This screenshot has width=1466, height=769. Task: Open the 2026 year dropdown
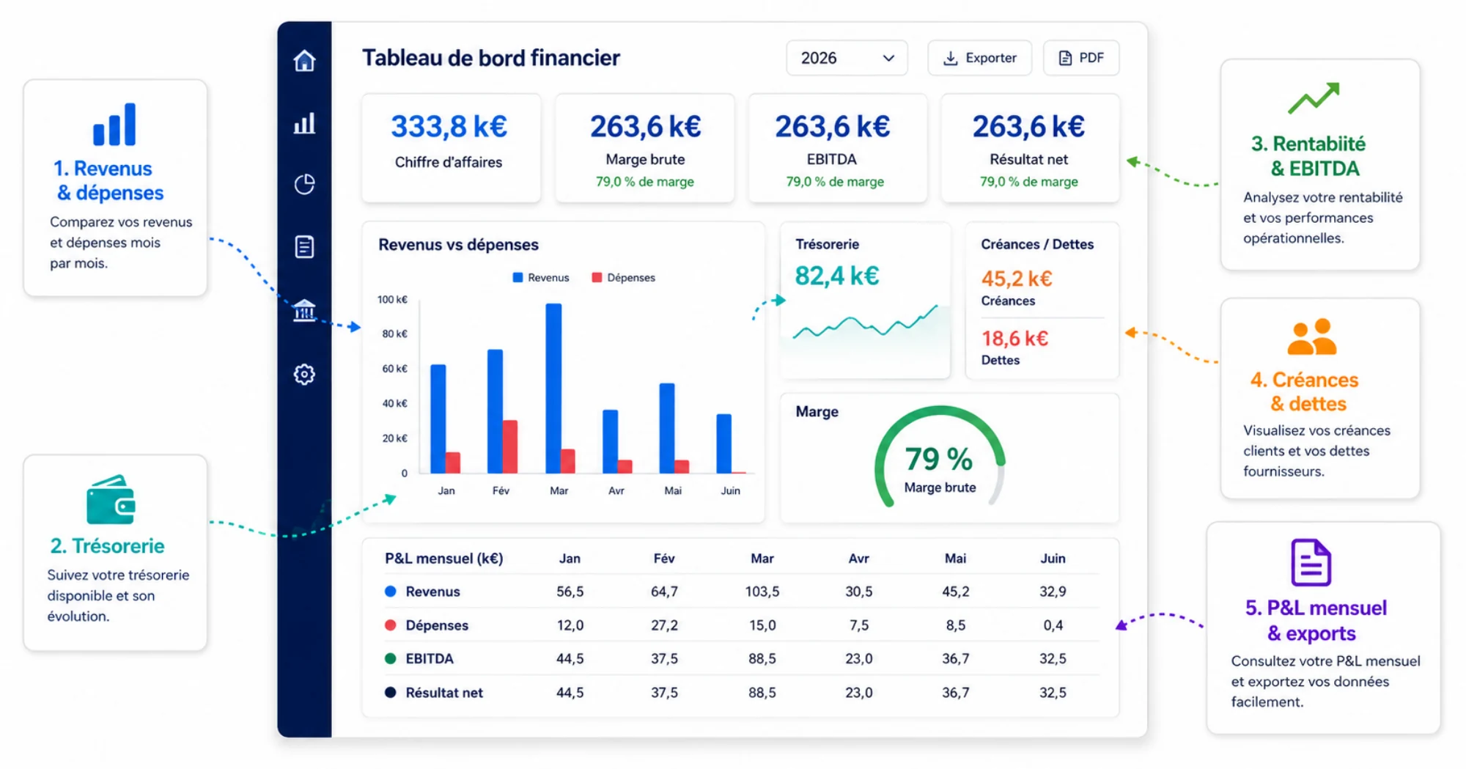pos(847,58)
